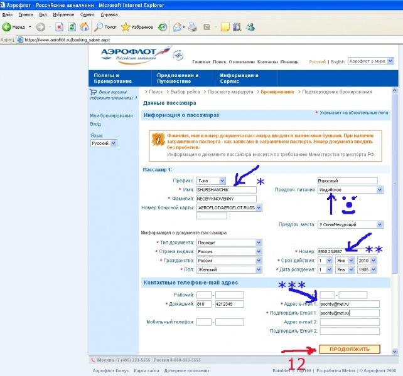Click the Print icon in toolbar
The image size is (403, 376).
pos(193,27)
